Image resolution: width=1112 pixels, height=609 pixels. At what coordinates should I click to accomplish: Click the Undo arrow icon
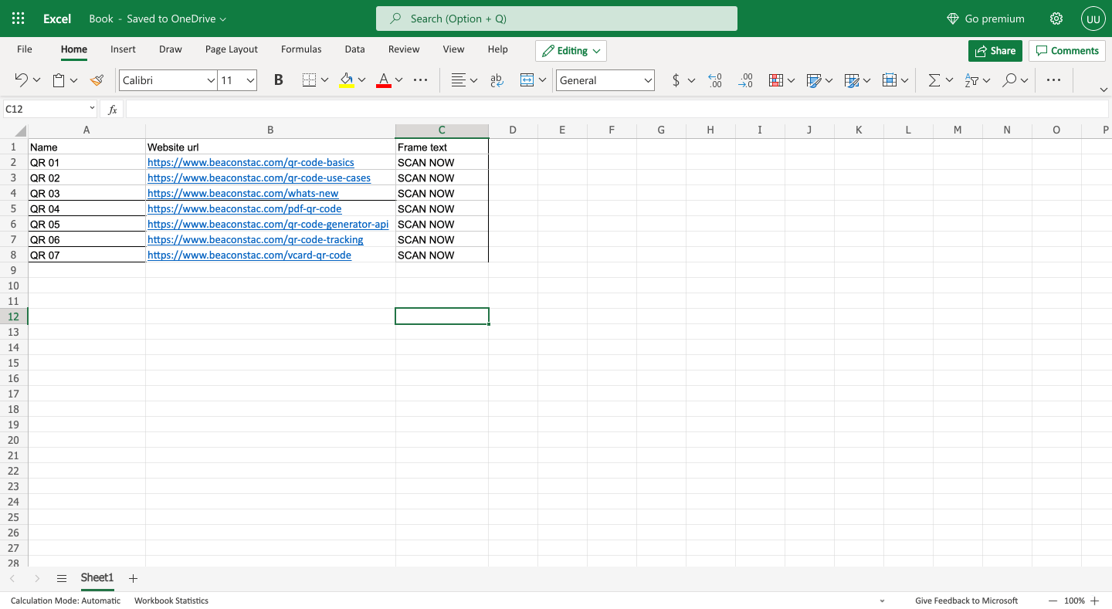[21, 80]
